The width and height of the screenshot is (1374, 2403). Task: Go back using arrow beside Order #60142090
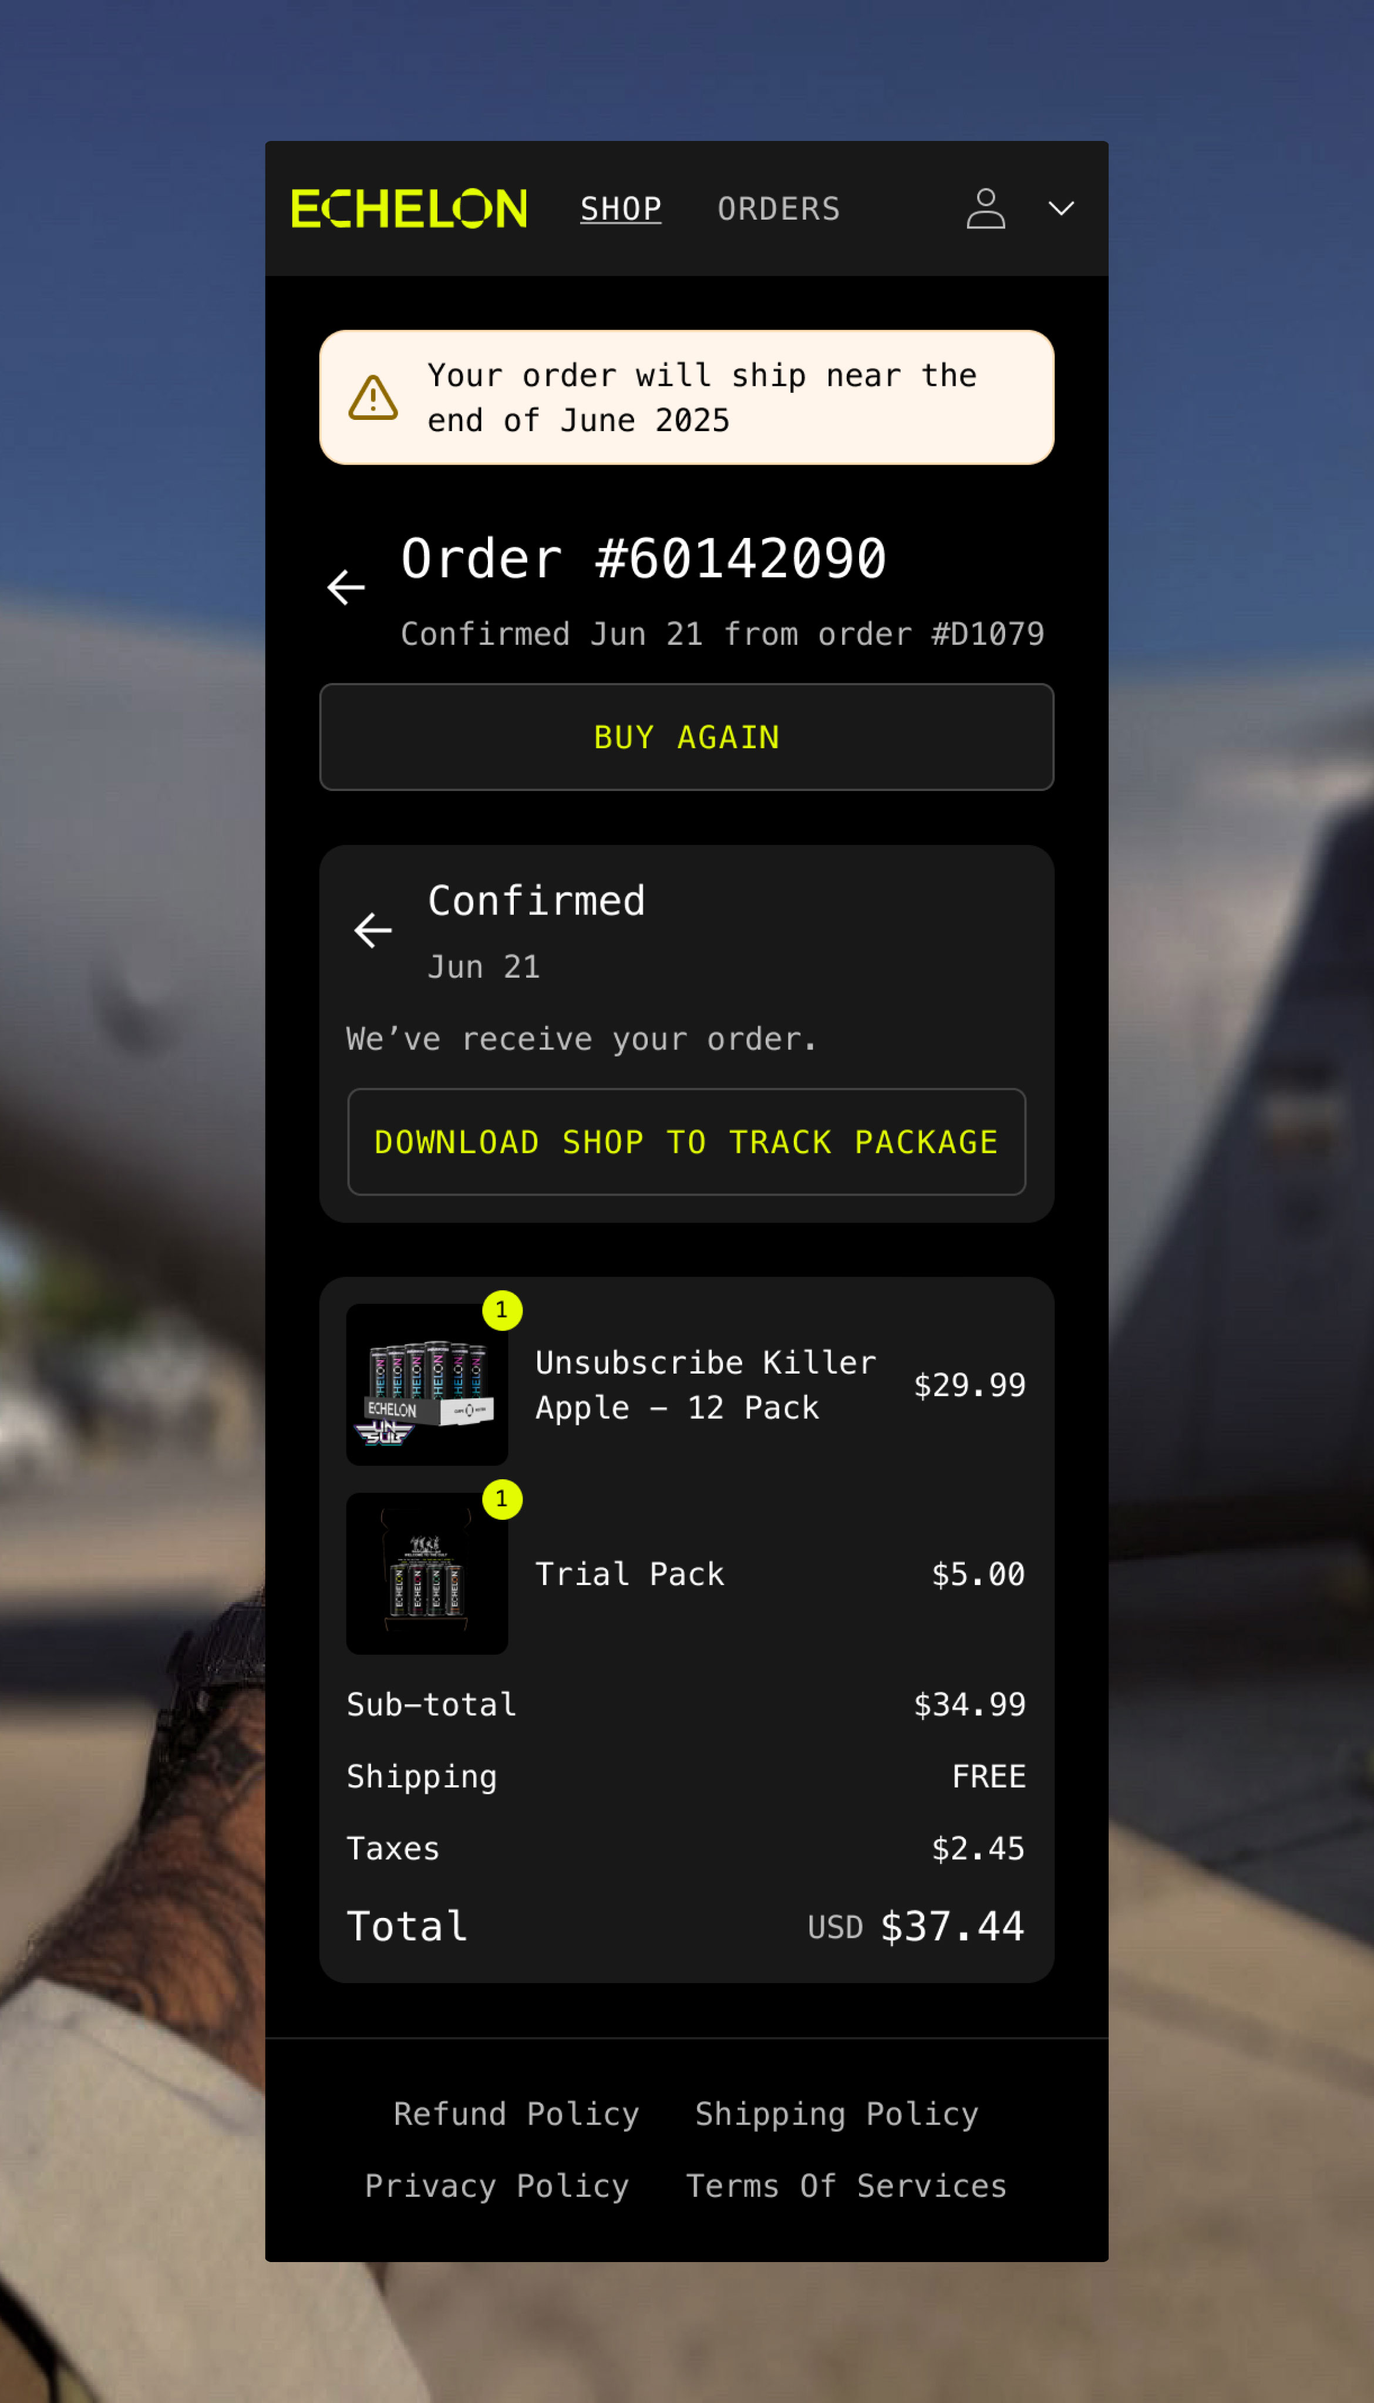point(346,587)
